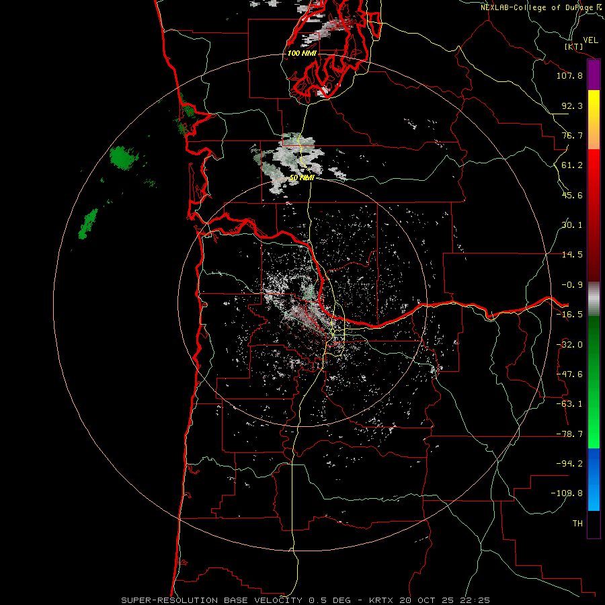This screenshot has width=605, height=605.
Task: Click the TH label on the legend
Action: click(x=577, y=524)
